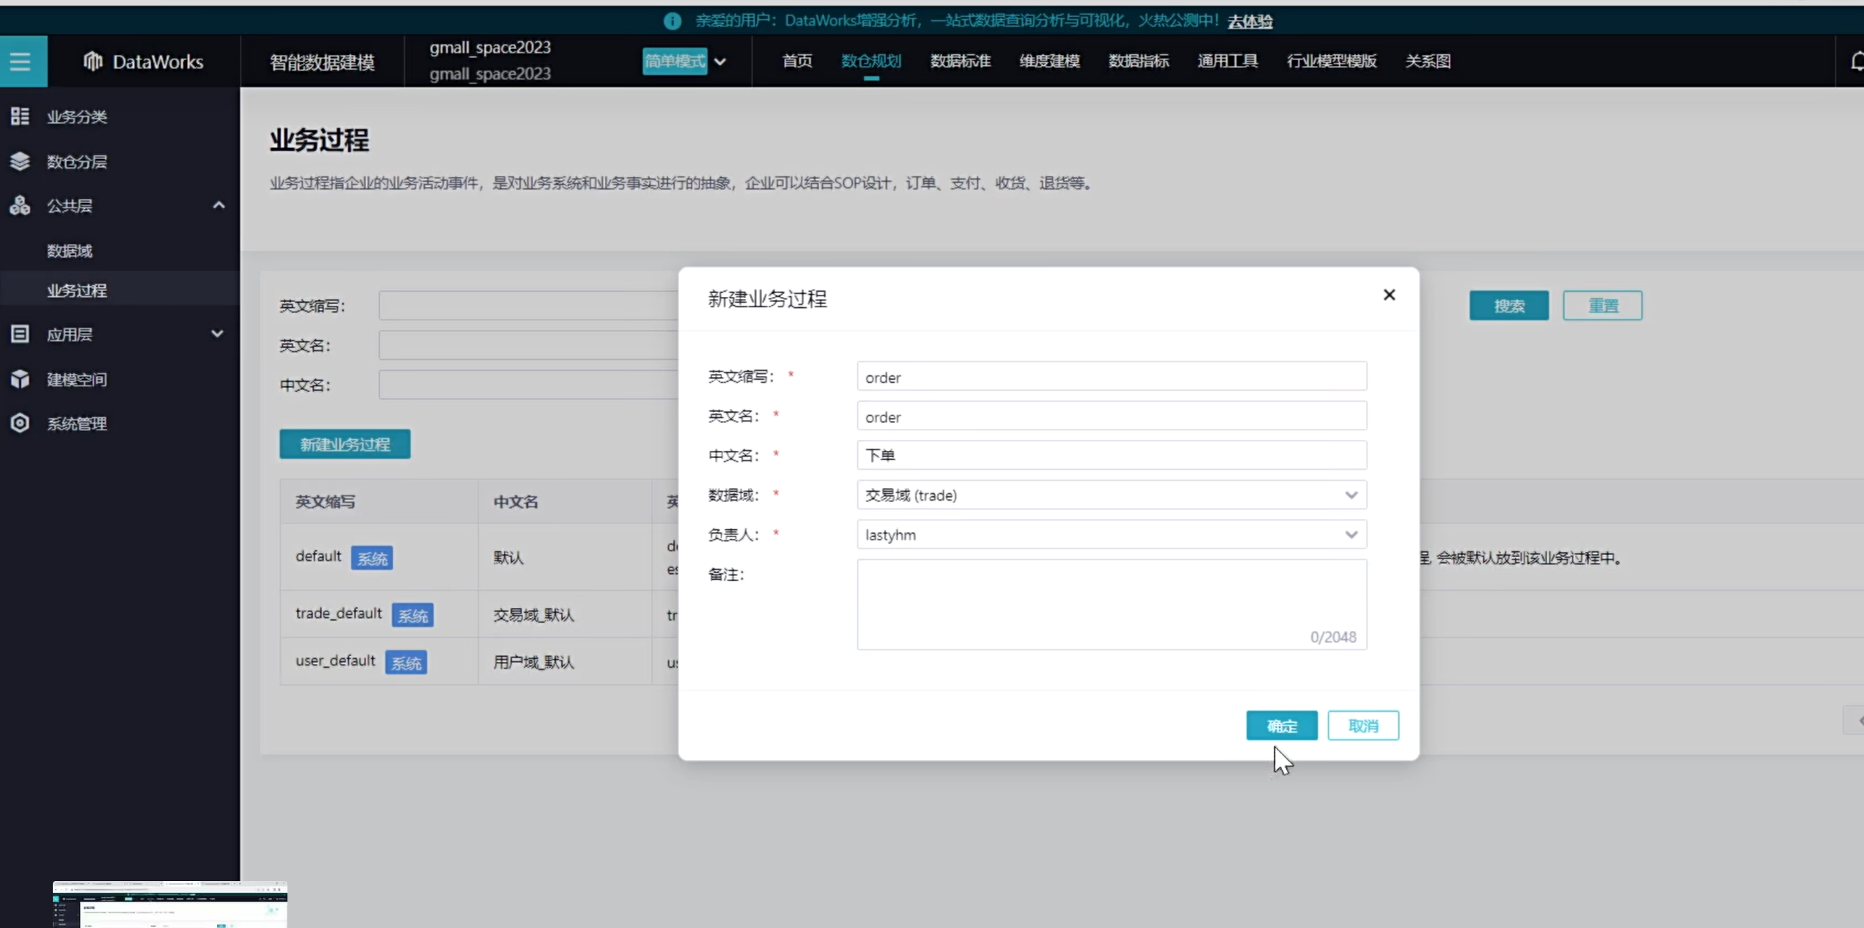Screen dimensions: 1864x928
Task: Collapse the 公共层 sidebar section
Action: [x=218, y=206]
